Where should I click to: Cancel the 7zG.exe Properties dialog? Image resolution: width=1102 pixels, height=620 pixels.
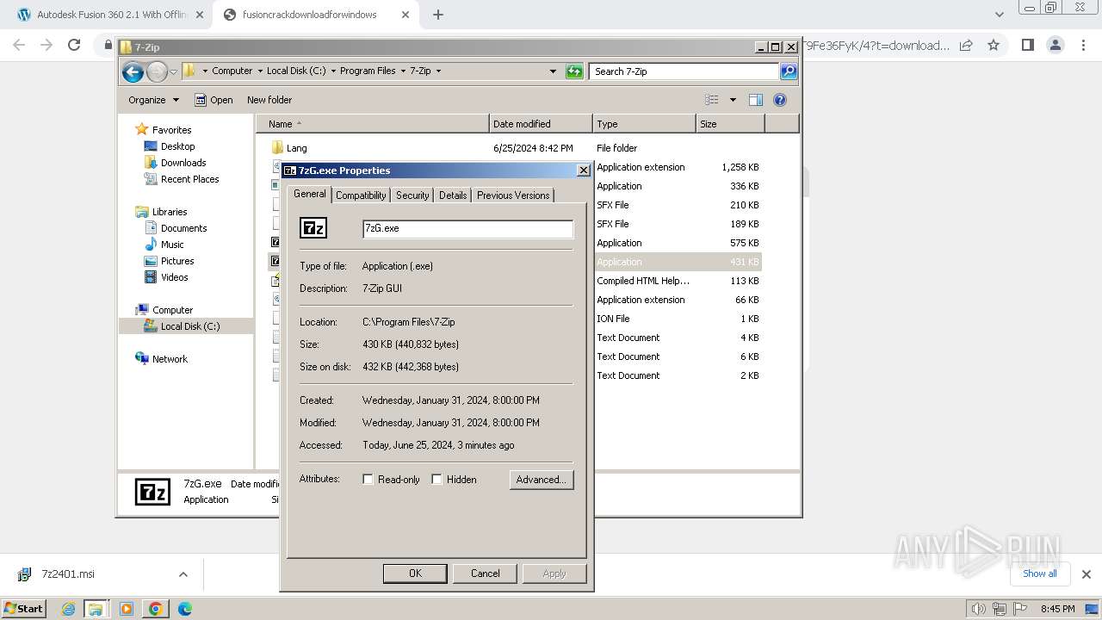coord(485,573)
